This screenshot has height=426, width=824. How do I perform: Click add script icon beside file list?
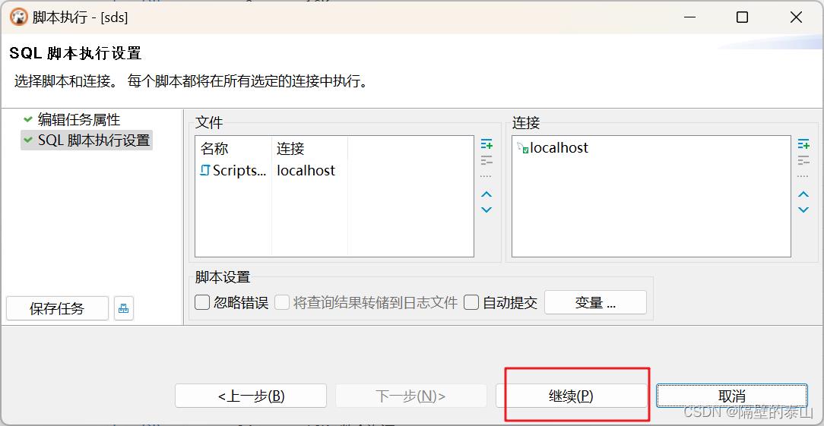[486, 144]
